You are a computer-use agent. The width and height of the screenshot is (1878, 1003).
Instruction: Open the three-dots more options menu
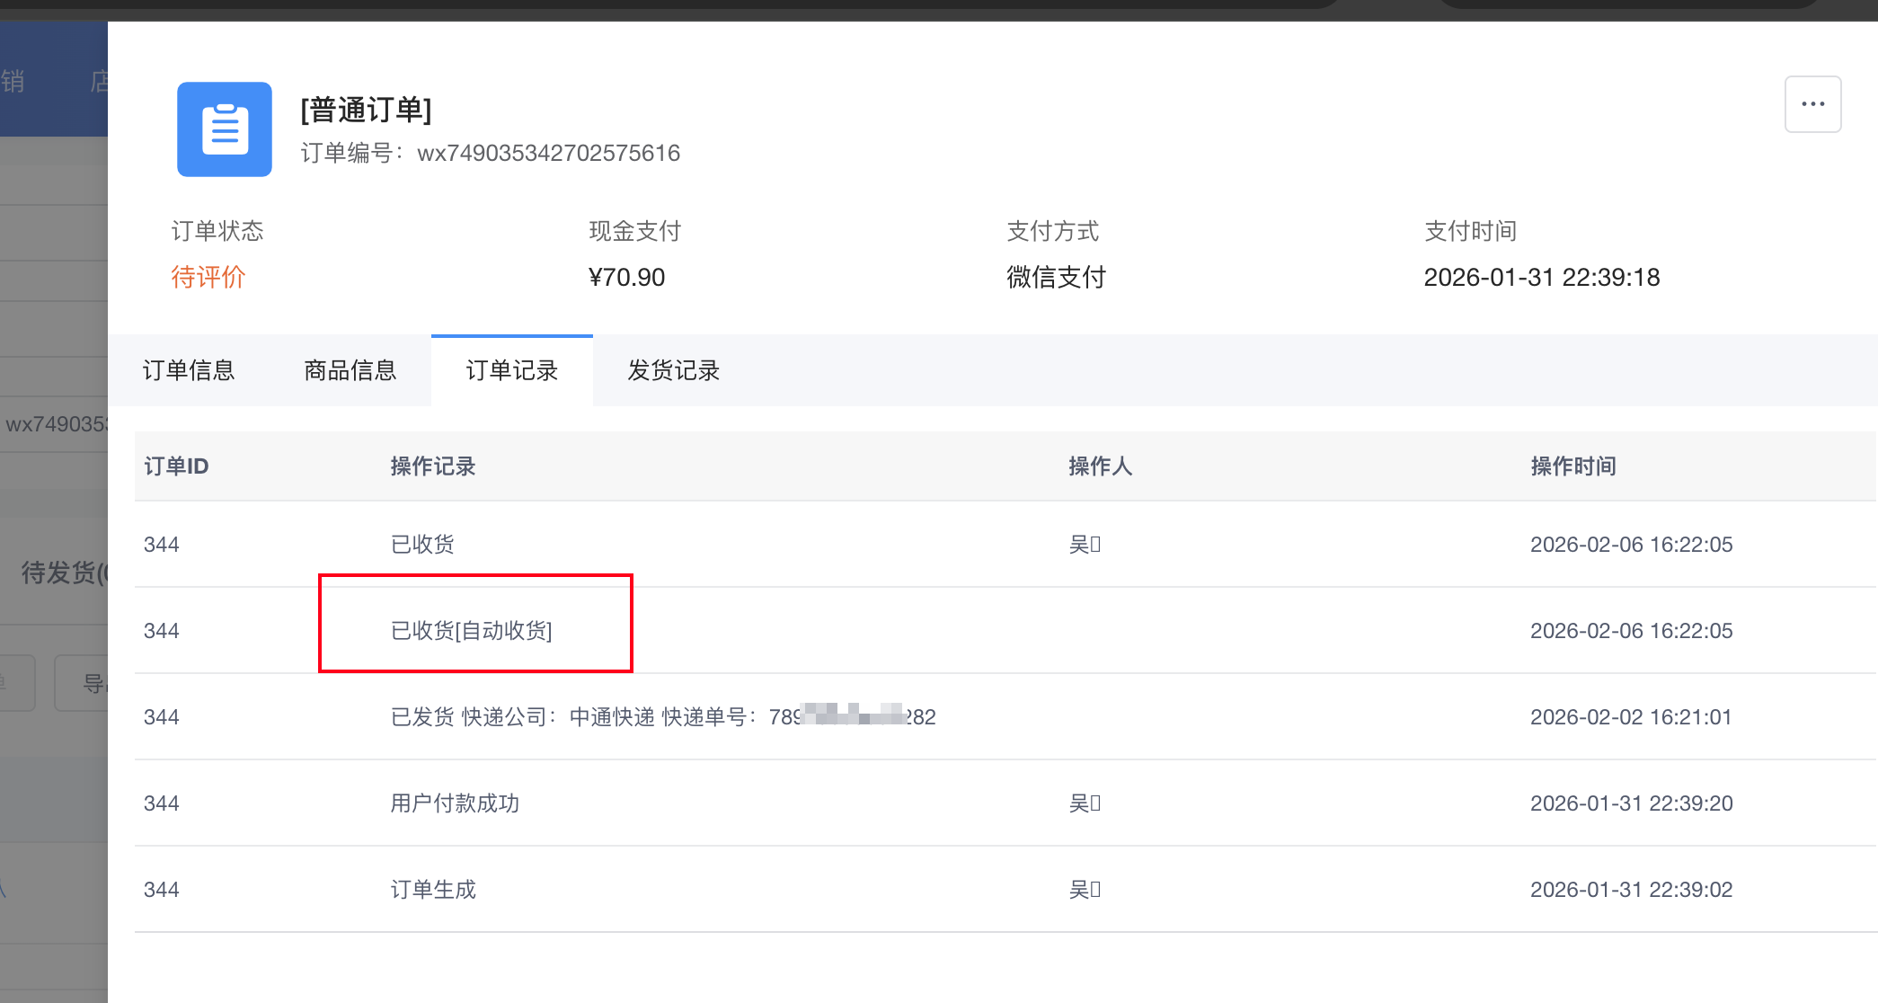point(1812,104)
